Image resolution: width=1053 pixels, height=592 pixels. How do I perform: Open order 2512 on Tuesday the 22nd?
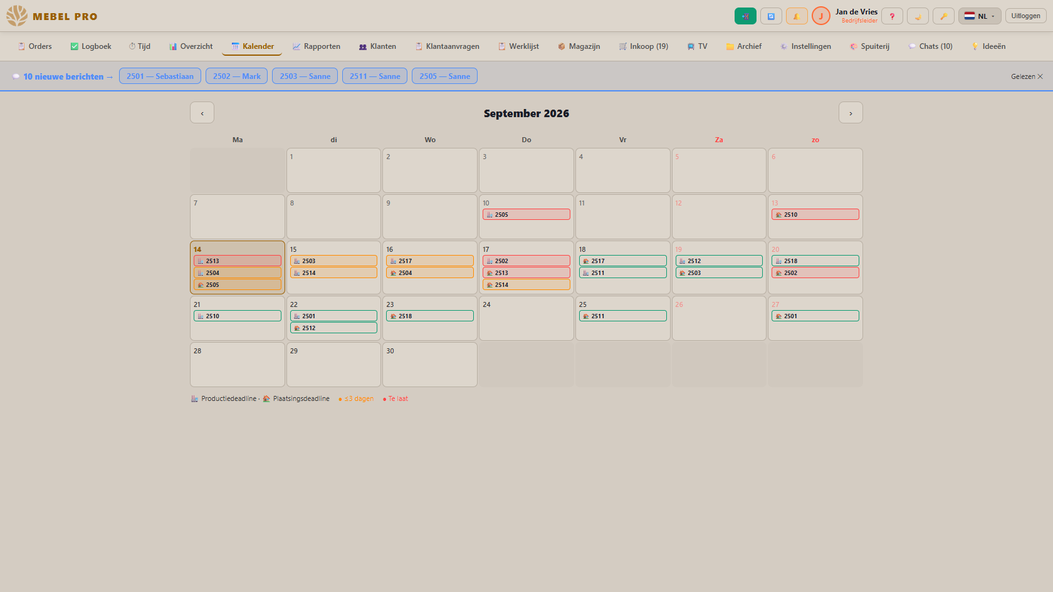point(333,328)
